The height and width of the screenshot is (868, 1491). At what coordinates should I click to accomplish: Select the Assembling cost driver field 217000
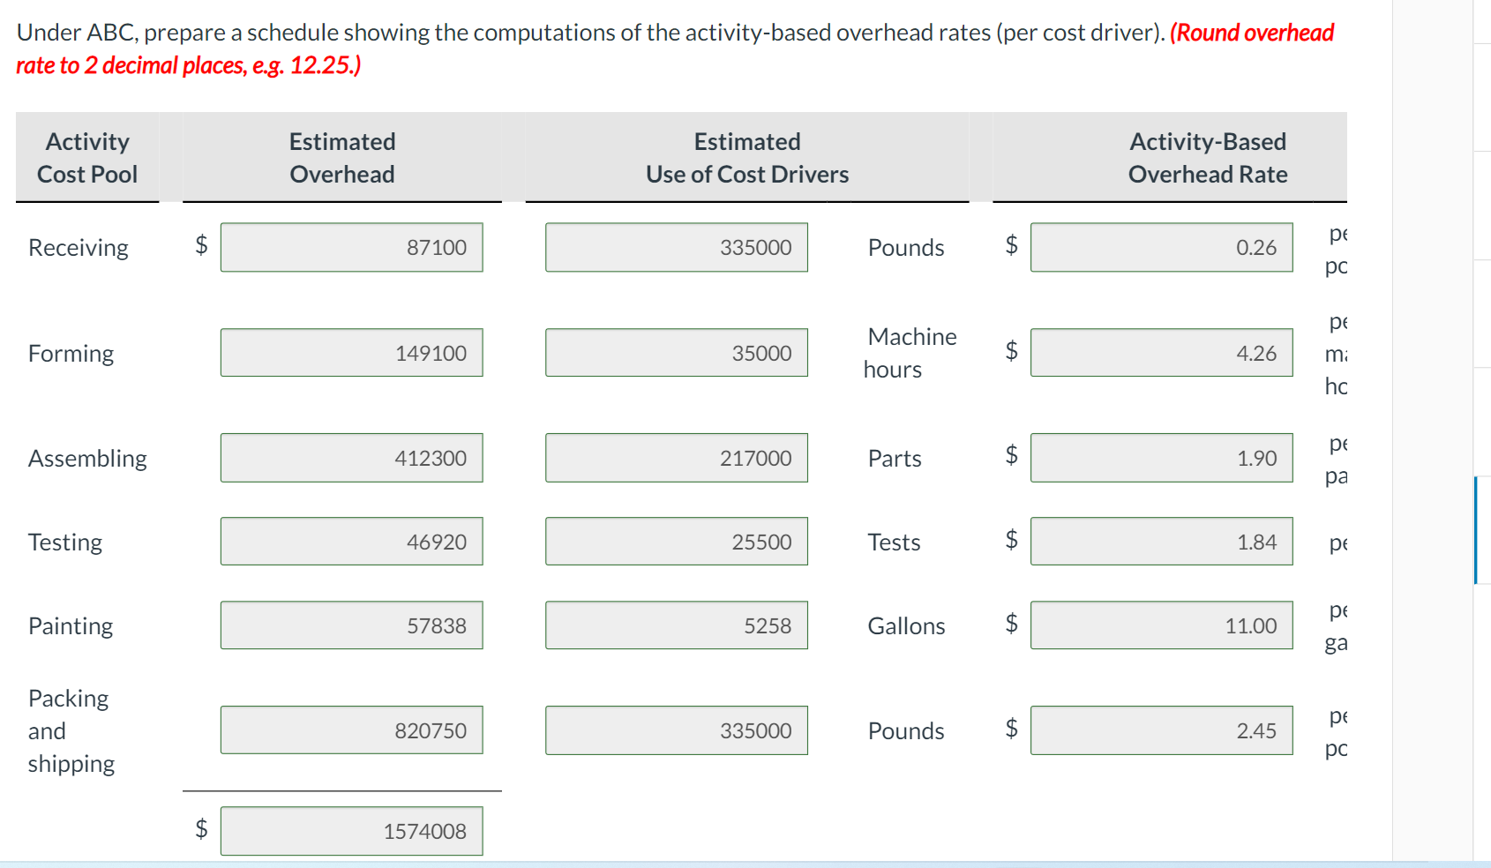click(677, 458)
